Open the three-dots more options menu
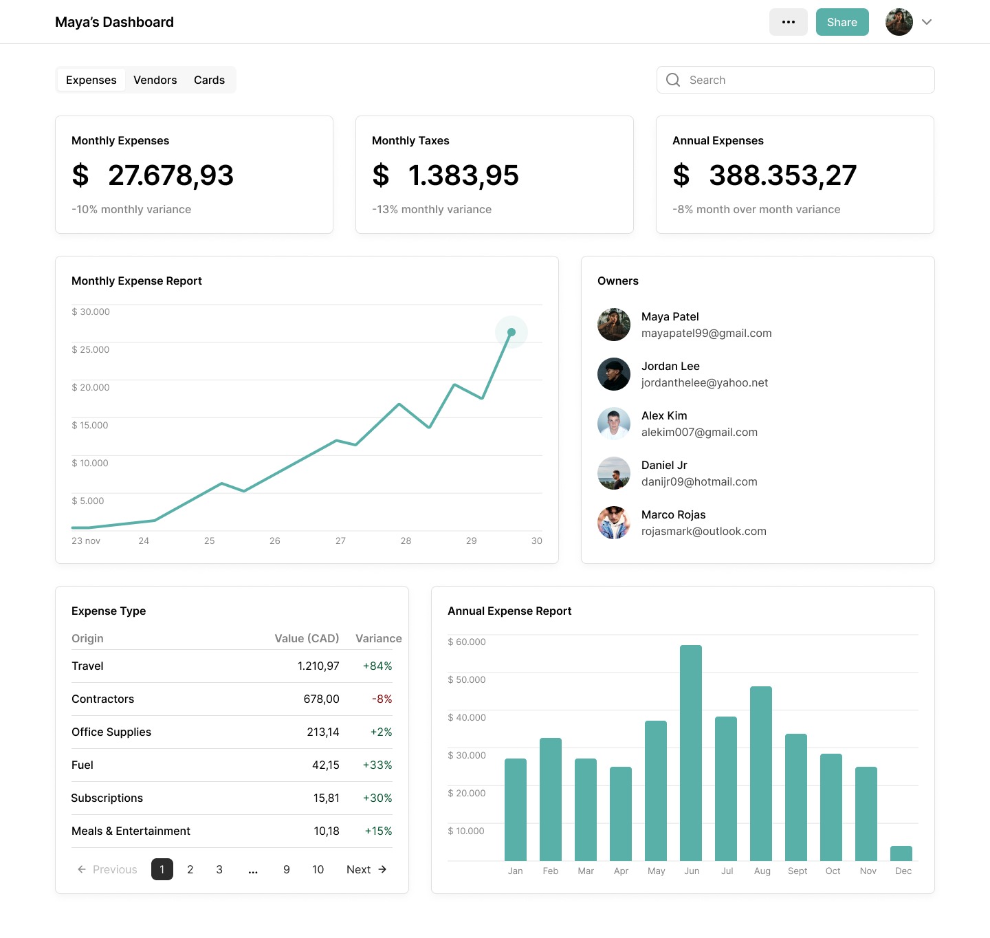The image size is (990, 938). [x=788, y=22]
